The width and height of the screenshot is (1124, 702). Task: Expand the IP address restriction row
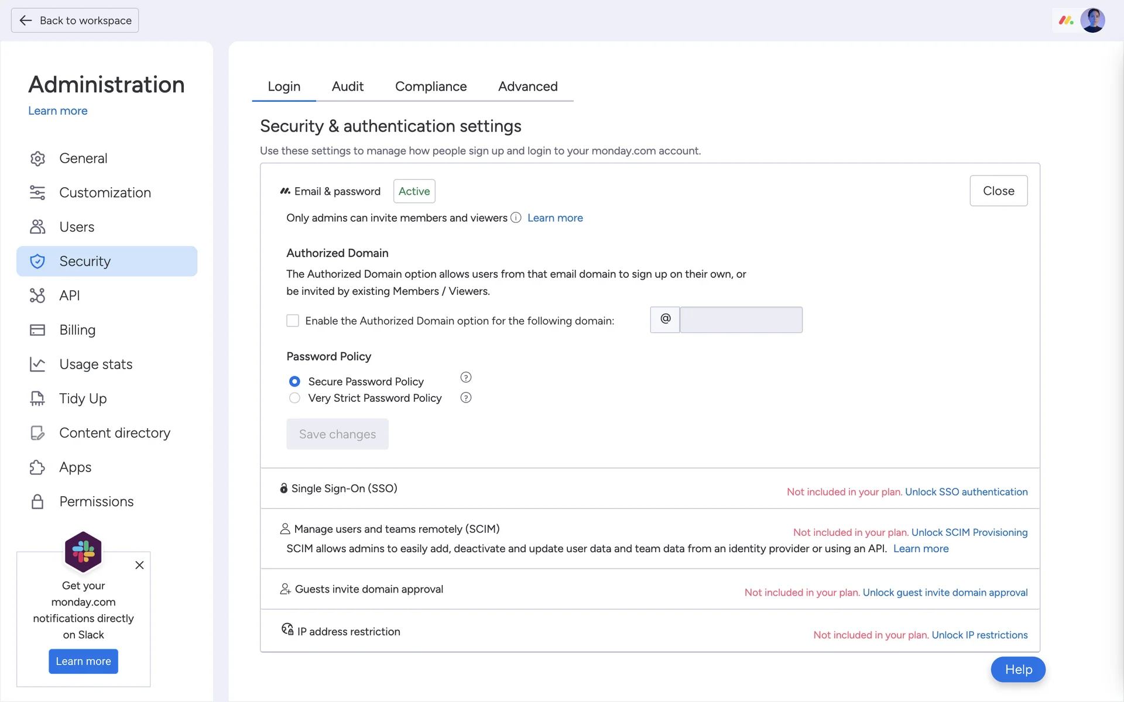(348, 631)
